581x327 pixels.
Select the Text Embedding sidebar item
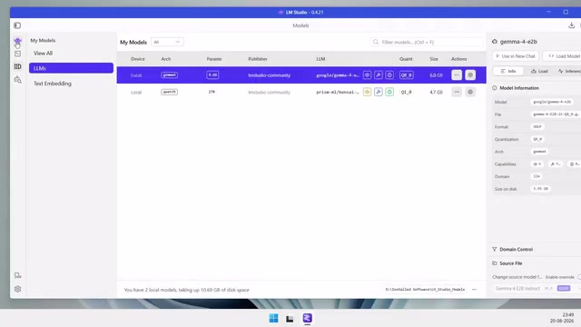(71, 84)
